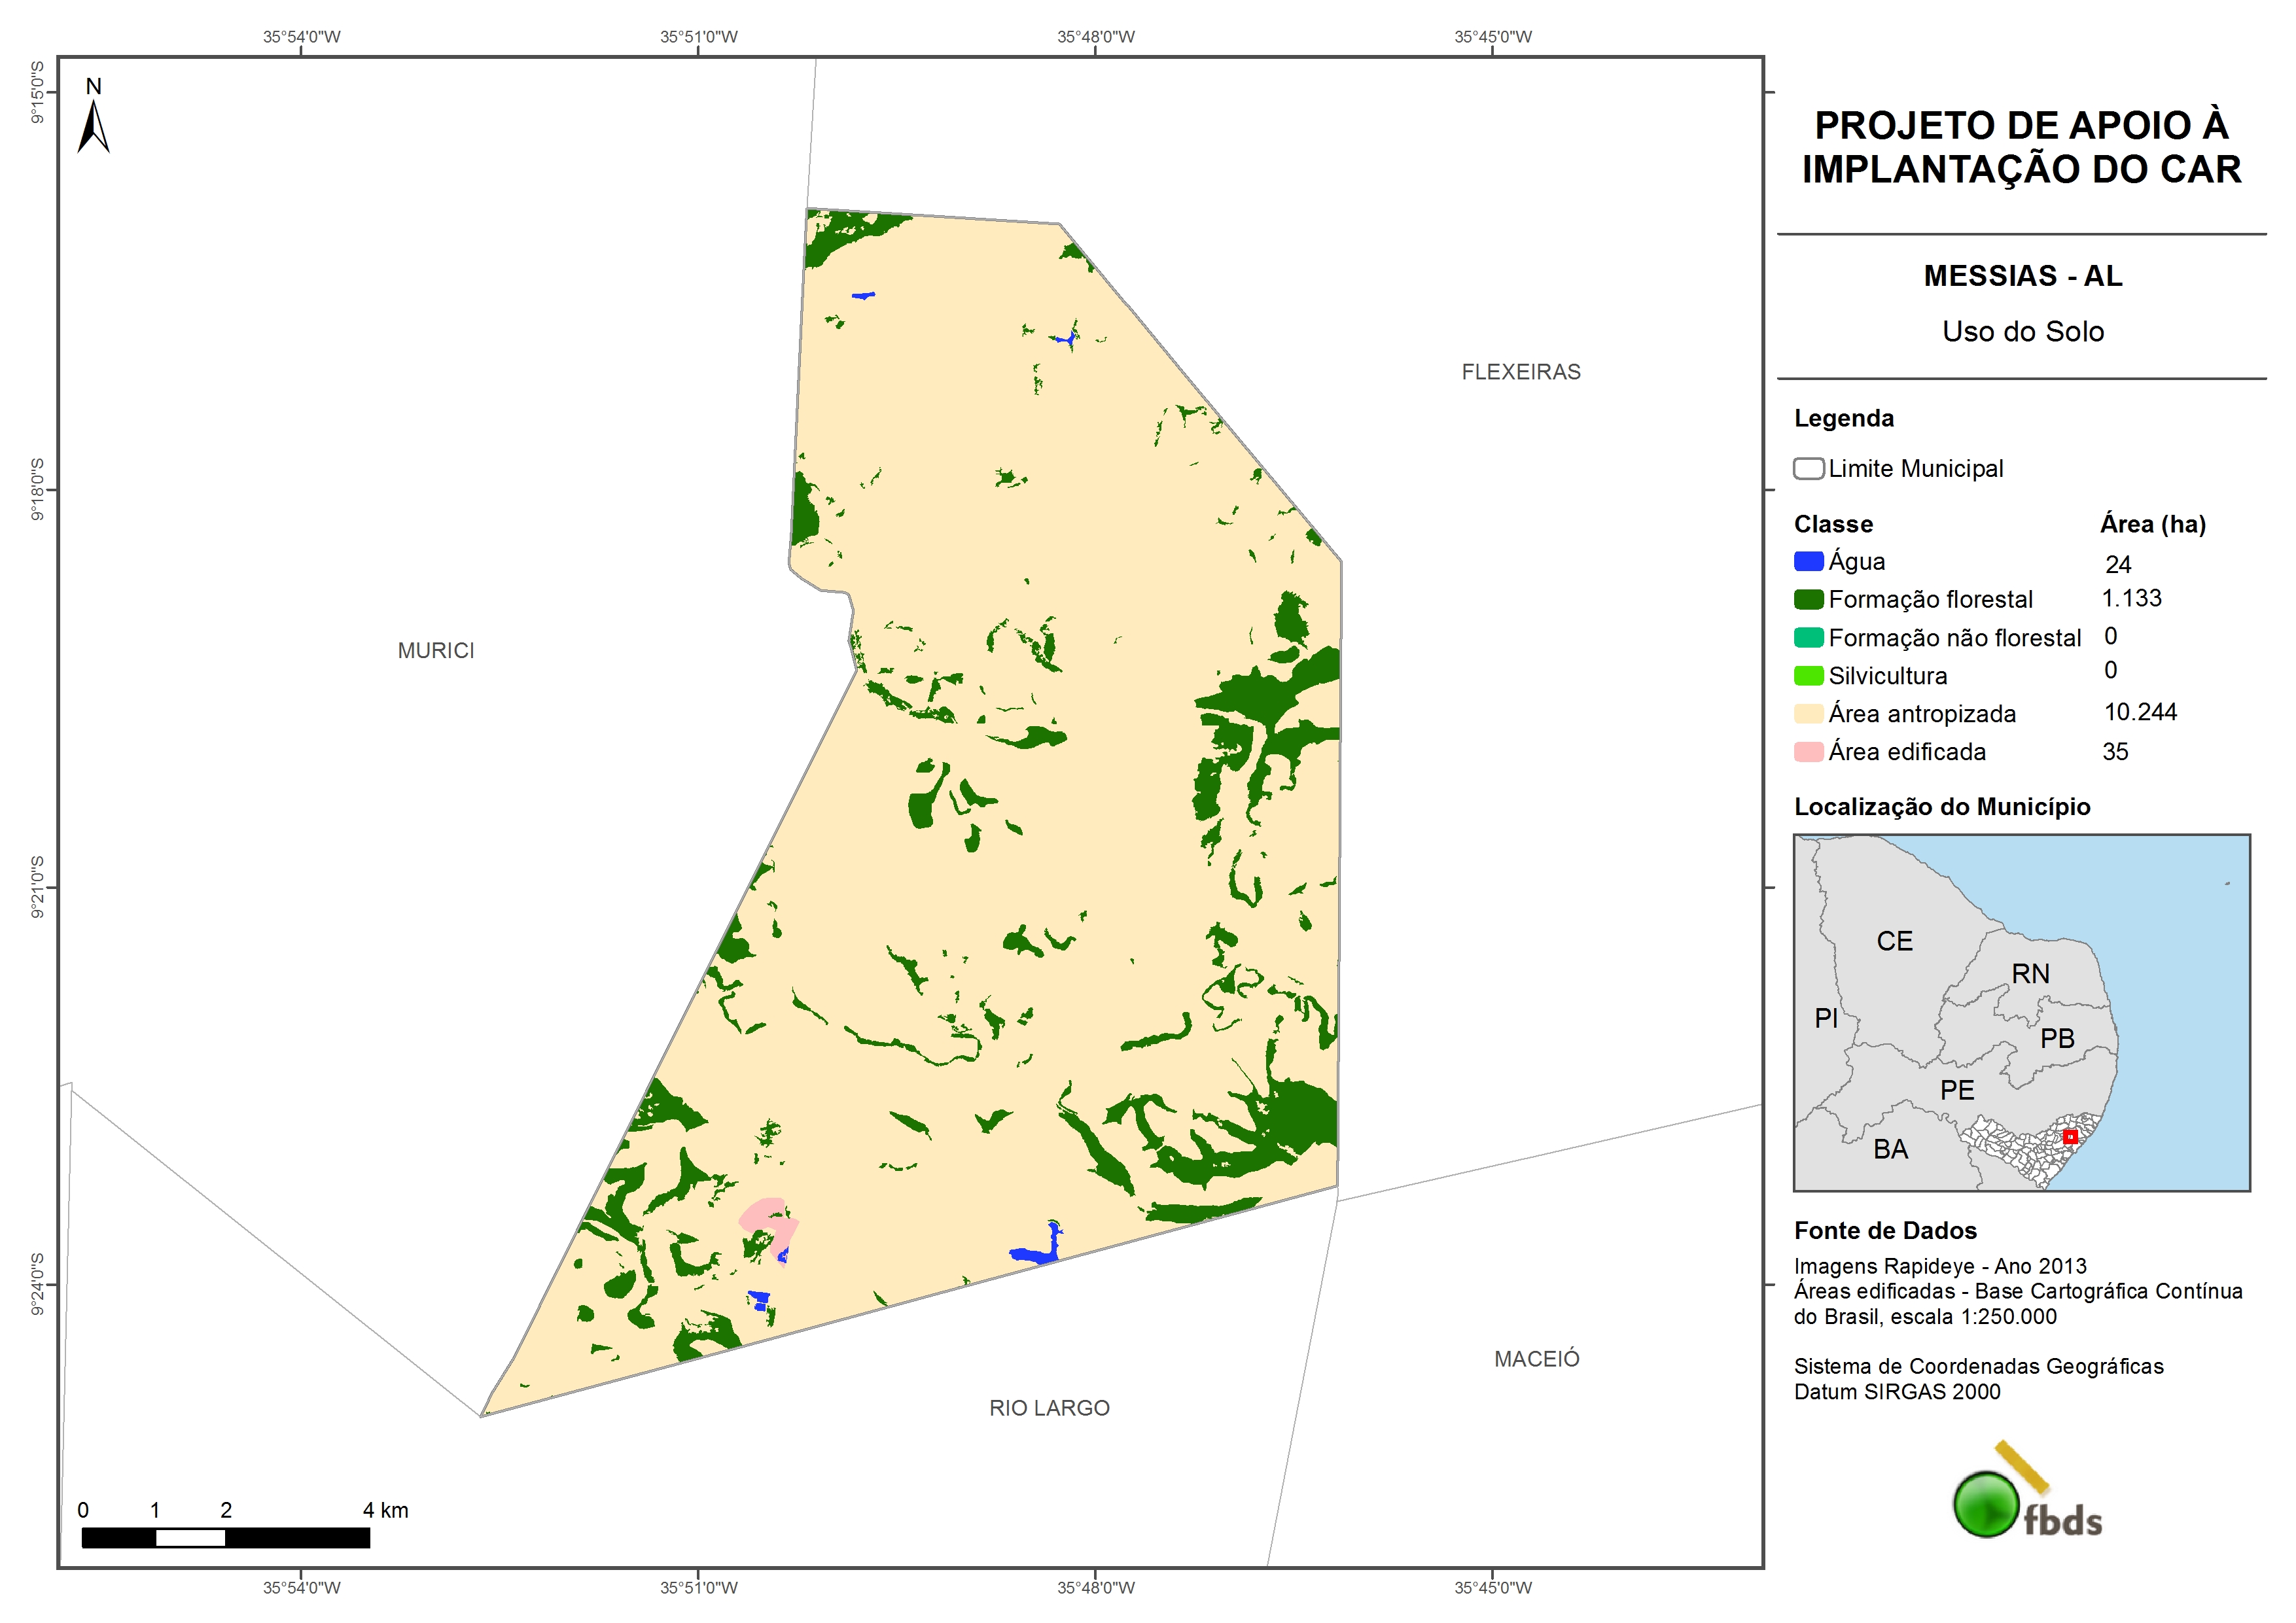This screenshot has width=2296, height=1623.
Task: Click the RIO LARGO municipality label
Action: 1049,1408
